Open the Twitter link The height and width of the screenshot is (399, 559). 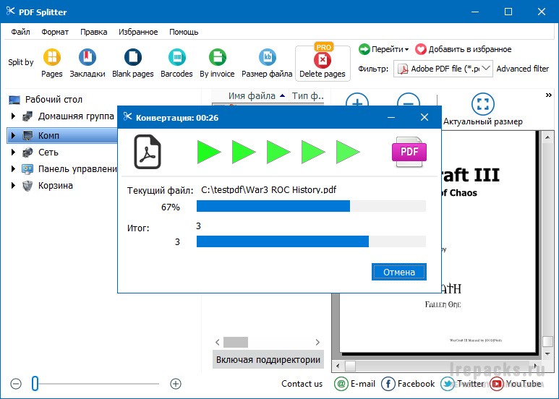click(462, 384)
